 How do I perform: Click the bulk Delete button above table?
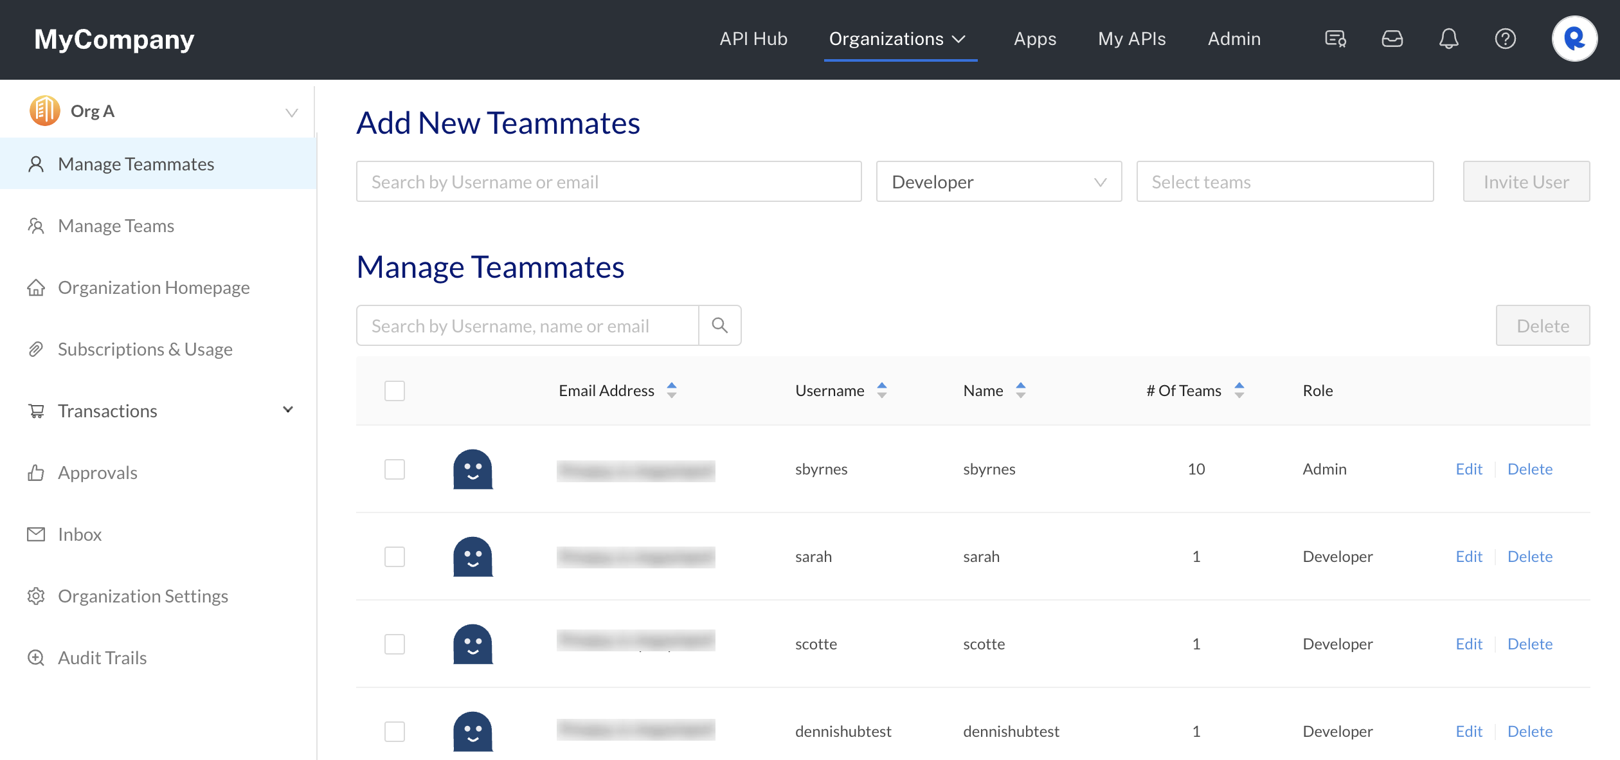[1543, 325]
